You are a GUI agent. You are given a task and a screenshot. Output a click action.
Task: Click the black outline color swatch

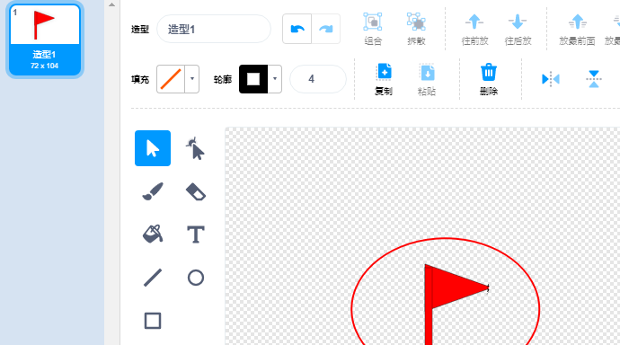click(x=253, y=79)
